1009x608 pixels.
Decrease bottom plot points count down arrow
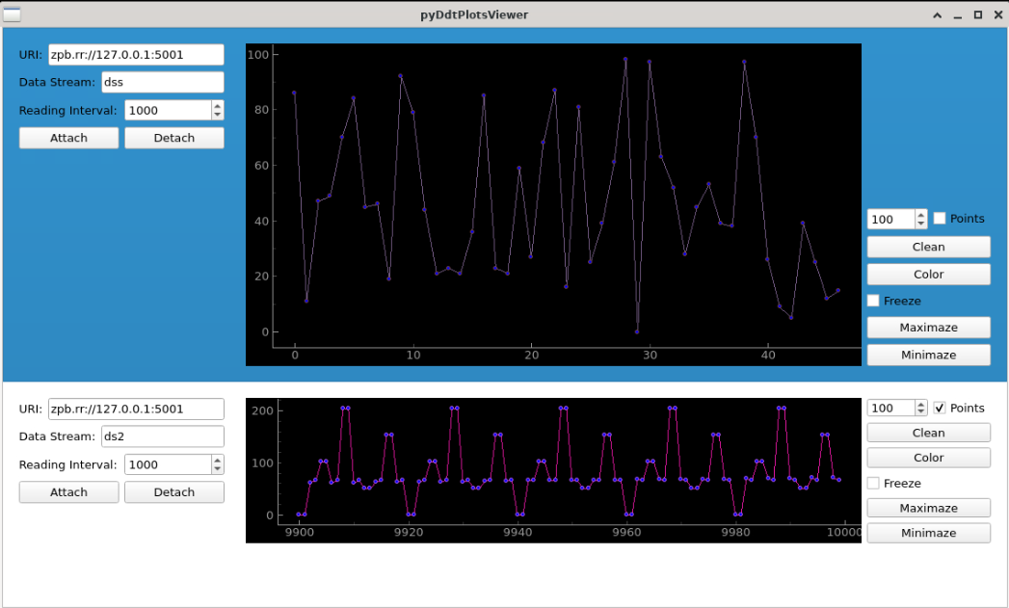point(921,411)
